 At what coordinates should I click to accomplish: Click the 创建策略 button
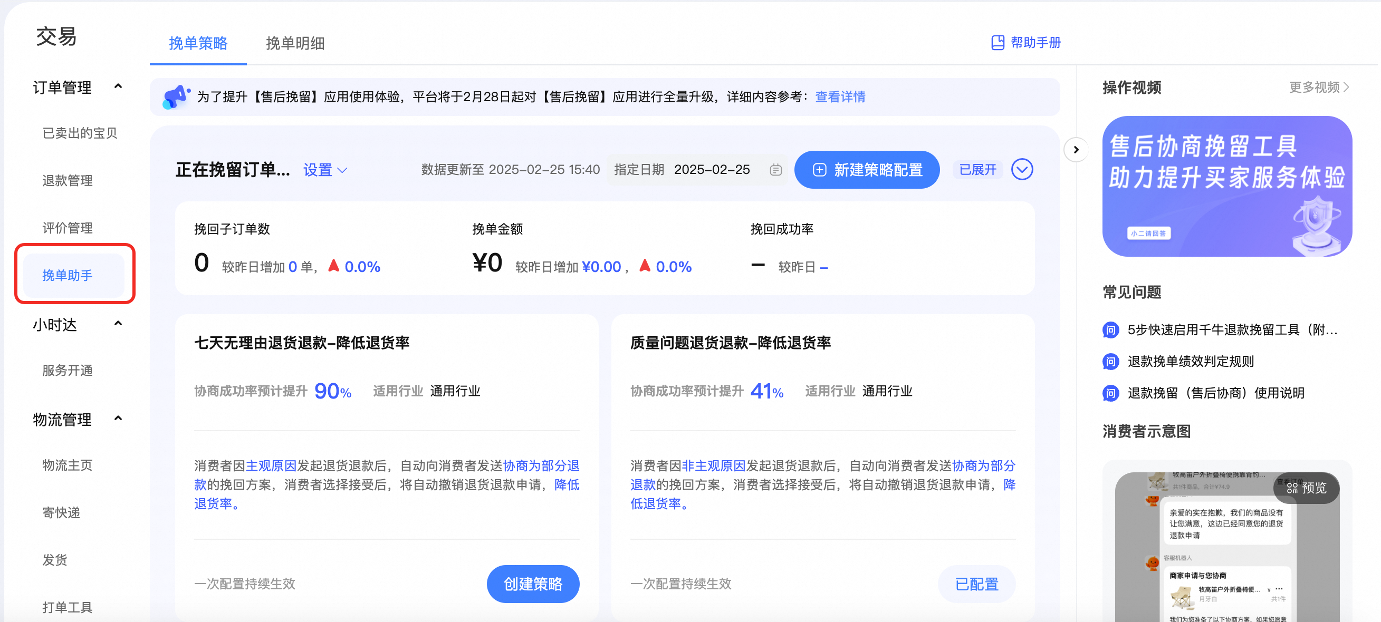coord(533,584)
